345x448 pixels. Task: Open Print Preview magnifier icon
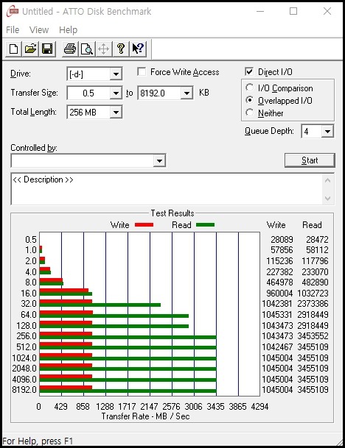click(x=87, y=49)
